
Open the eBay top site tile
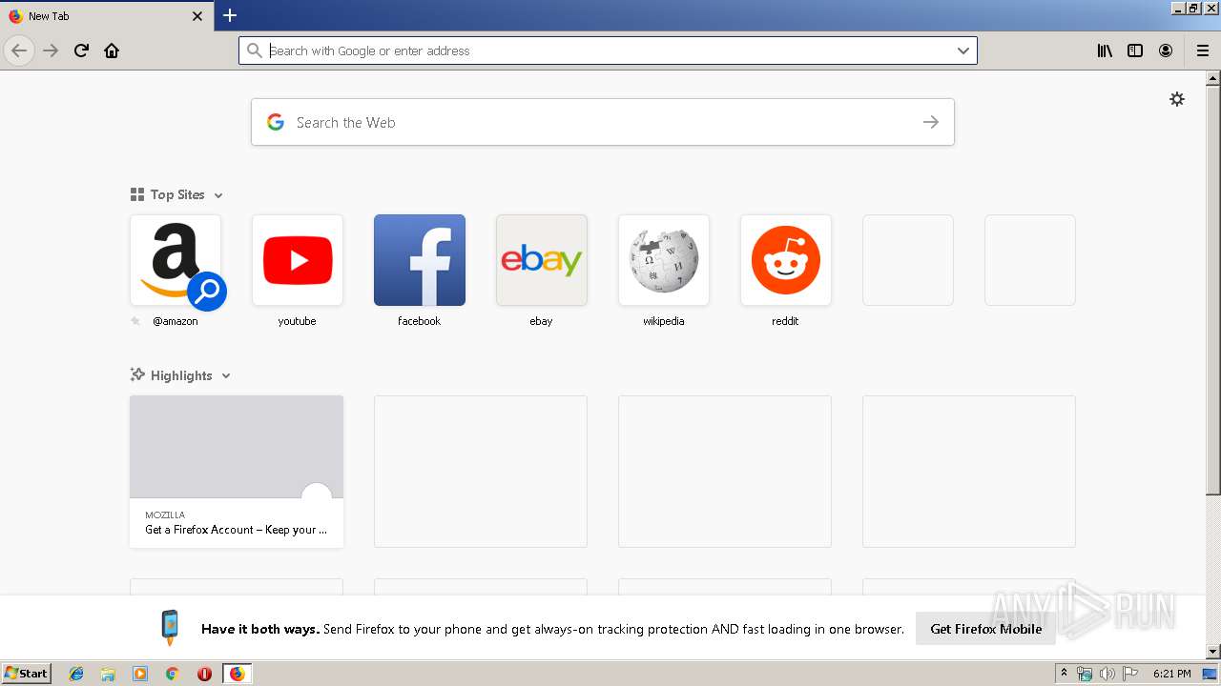[542, 260]
